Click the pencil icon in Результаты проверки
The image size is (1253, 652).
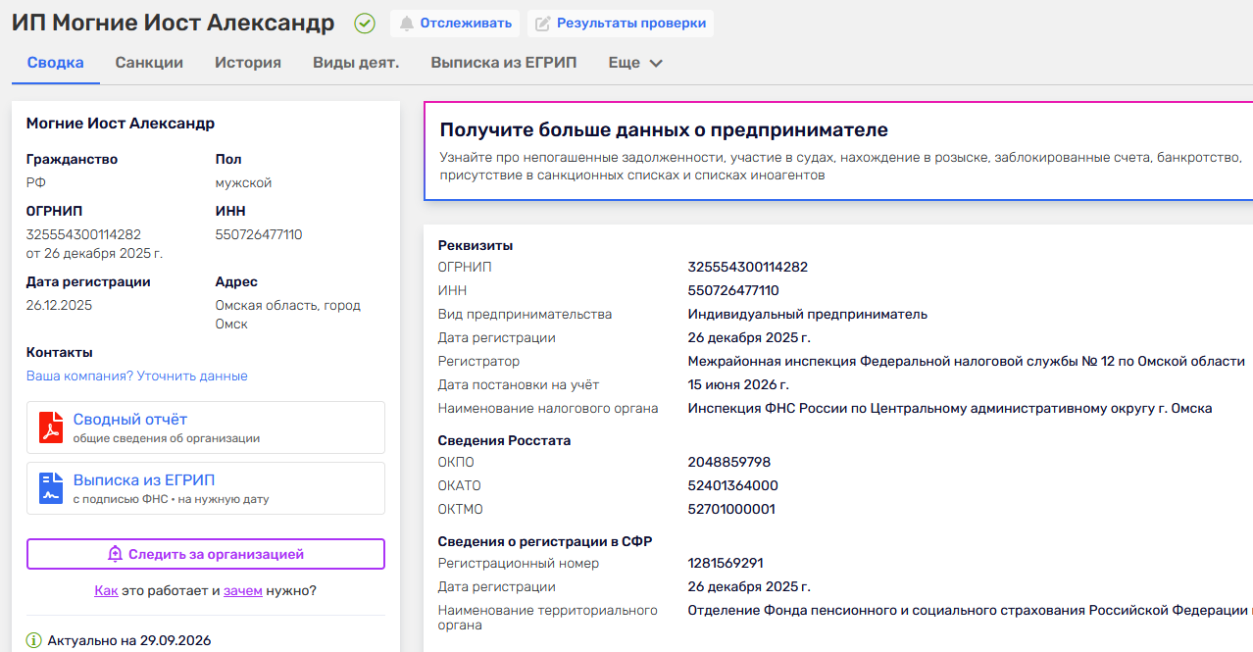point(542,24)
